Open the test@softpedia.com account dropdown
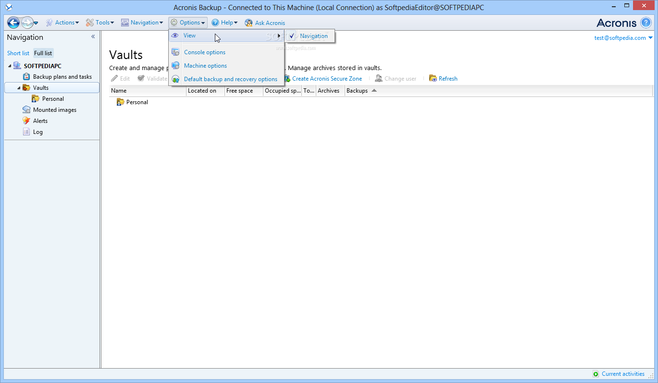658x383 pixels. tap(623, 38)
